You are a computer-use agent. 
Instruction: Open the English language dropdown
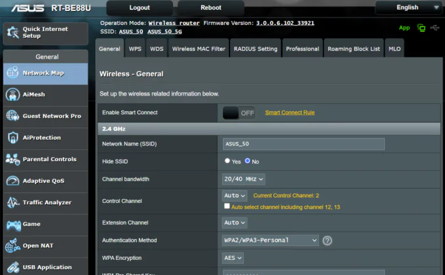408,8
